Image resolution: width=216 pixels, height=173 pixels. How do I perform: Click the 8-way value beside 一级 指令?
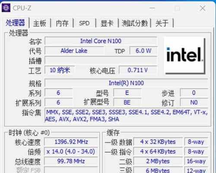point(196,151)
